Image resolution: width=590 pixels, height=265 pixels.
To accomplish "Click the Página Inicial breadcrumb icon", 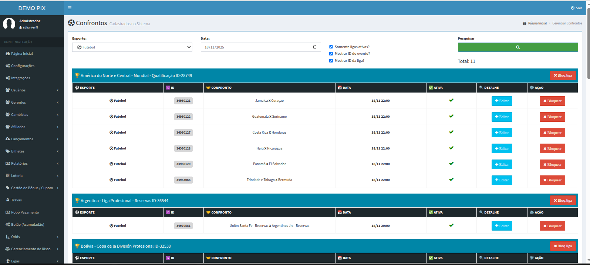I will (525, 23).
